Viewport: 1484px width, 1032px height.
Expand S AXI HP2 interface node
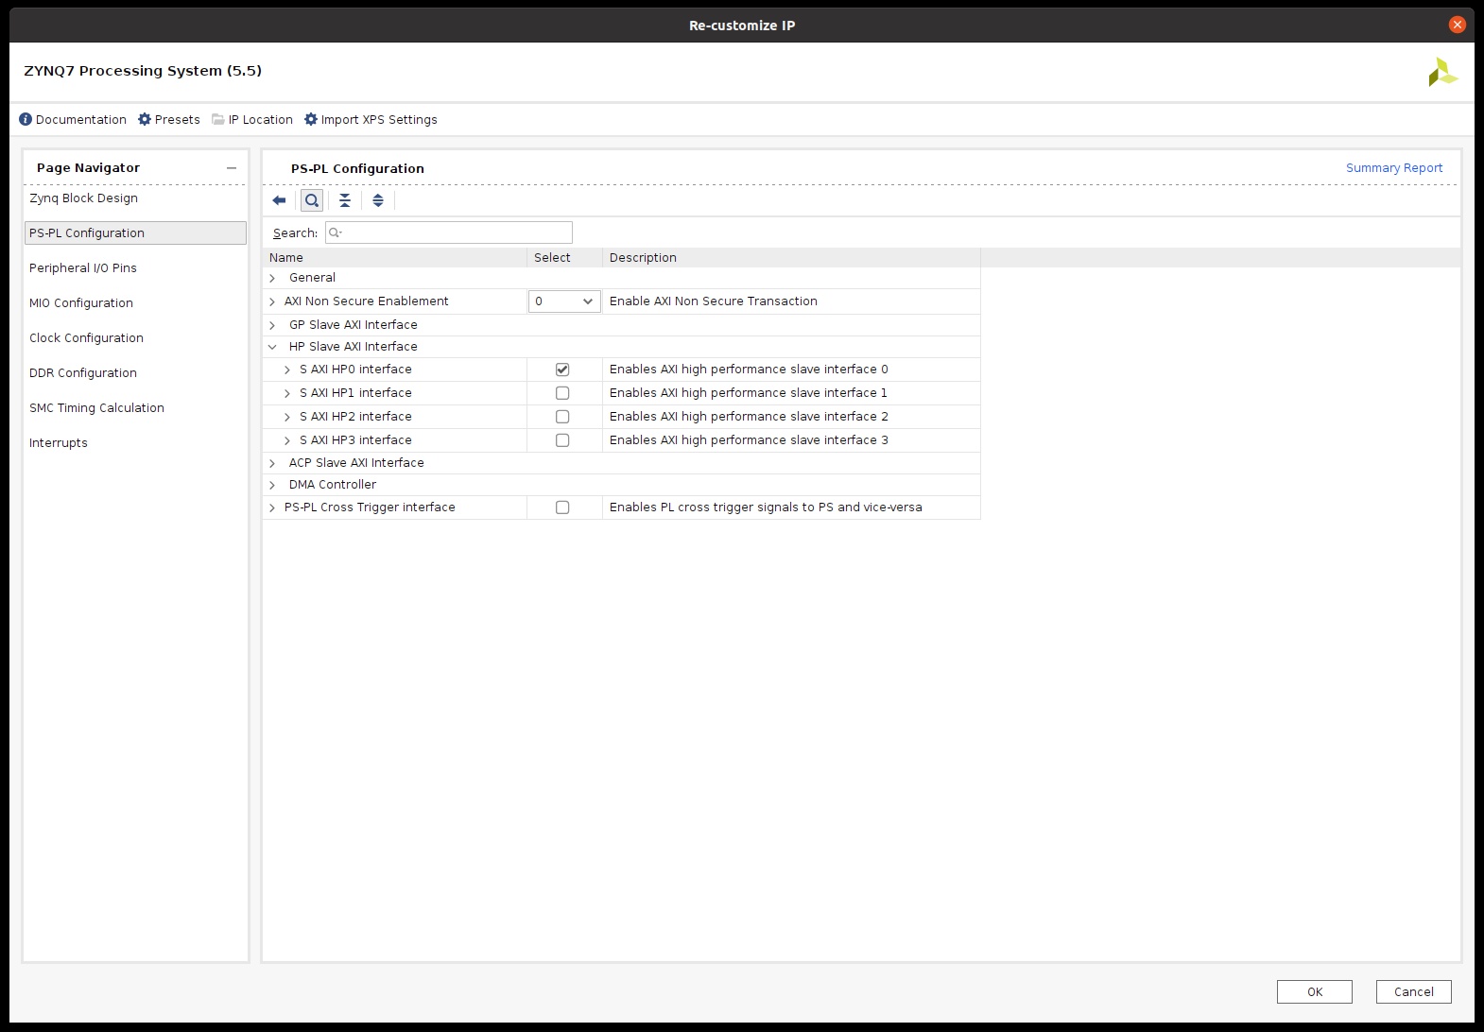287,417
